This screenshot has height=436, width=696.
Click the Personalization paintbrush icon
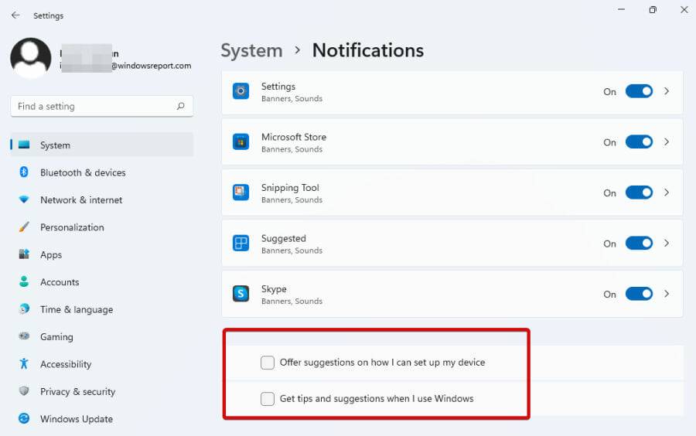tap(24, 227)
